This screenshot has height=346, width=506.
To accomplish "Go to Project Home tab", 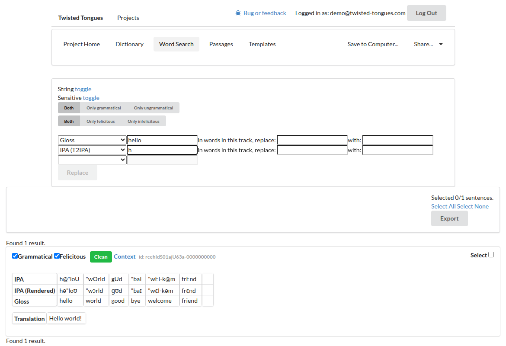I will [82, 44].
